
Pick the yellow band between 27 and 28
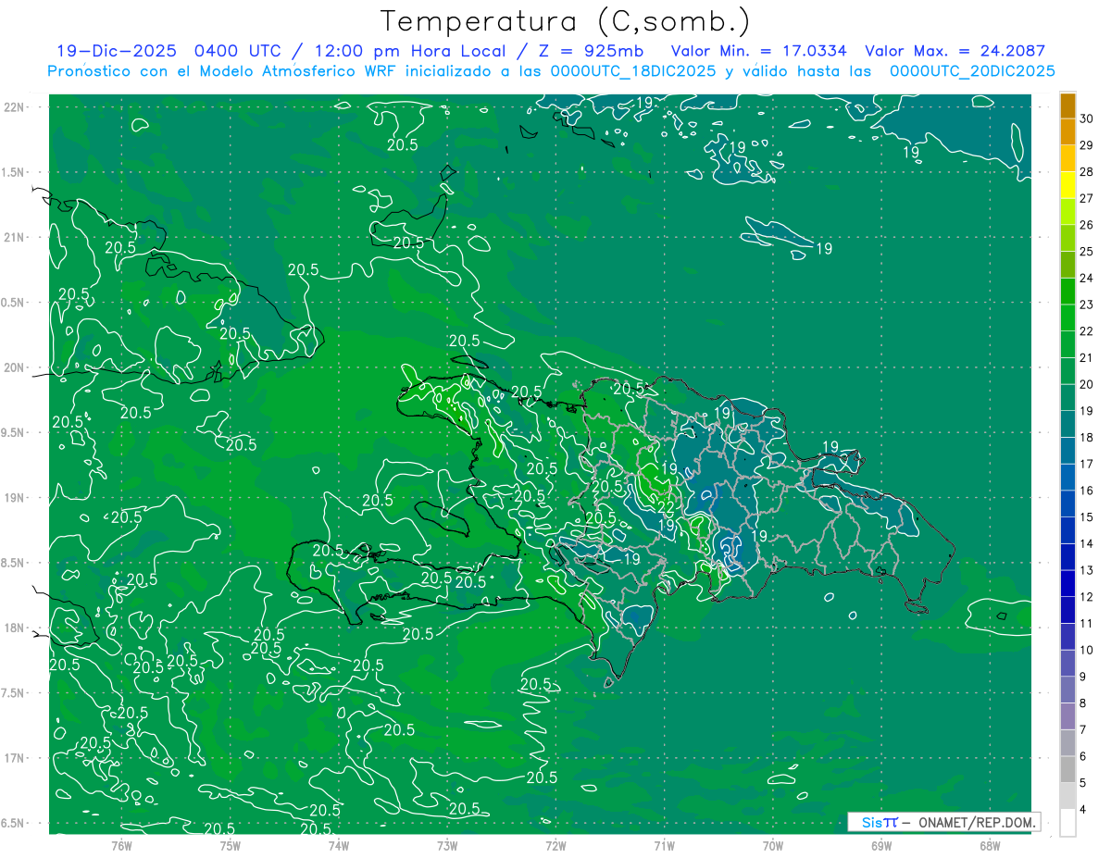[1067, 185]
